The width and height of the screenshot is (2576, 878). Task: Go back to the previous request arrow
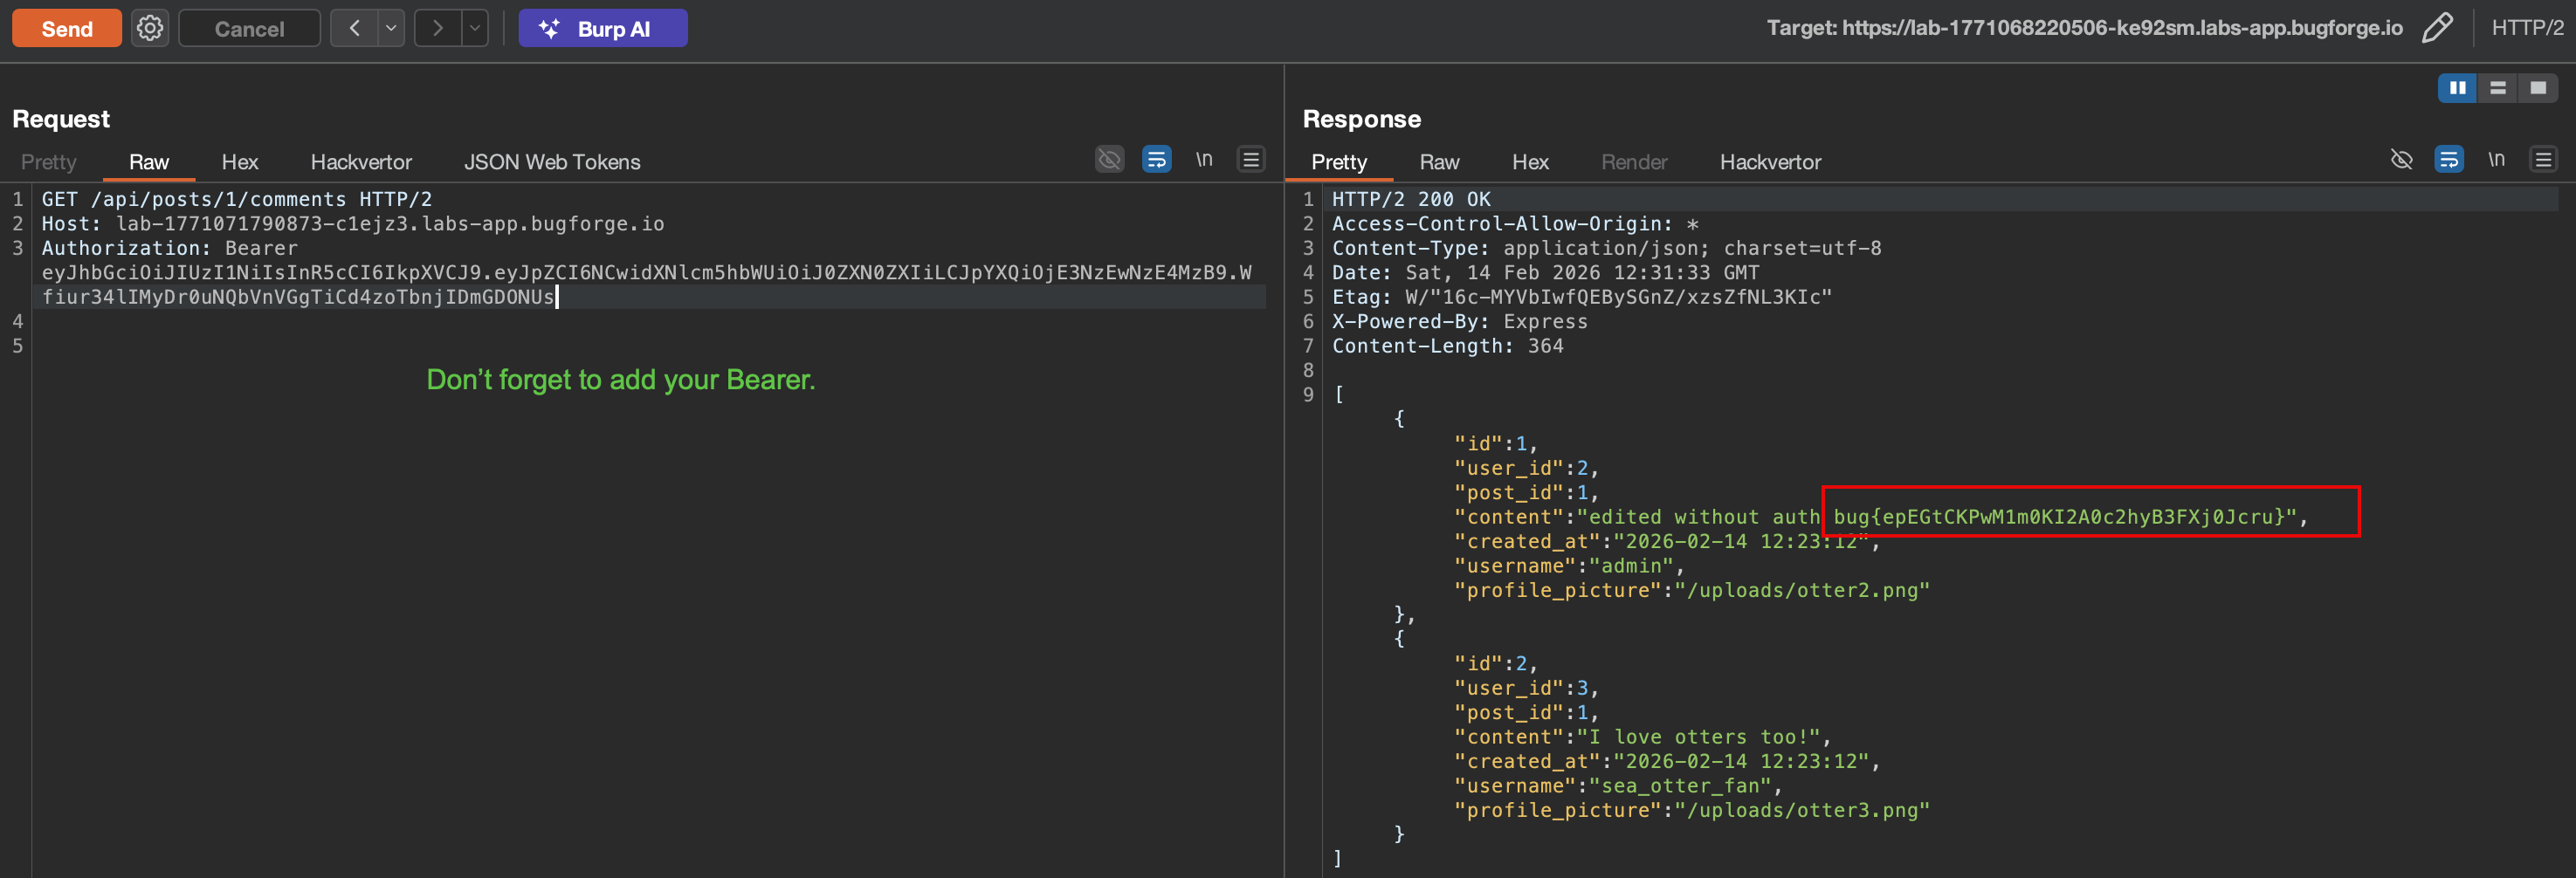[x=354, y=28]
